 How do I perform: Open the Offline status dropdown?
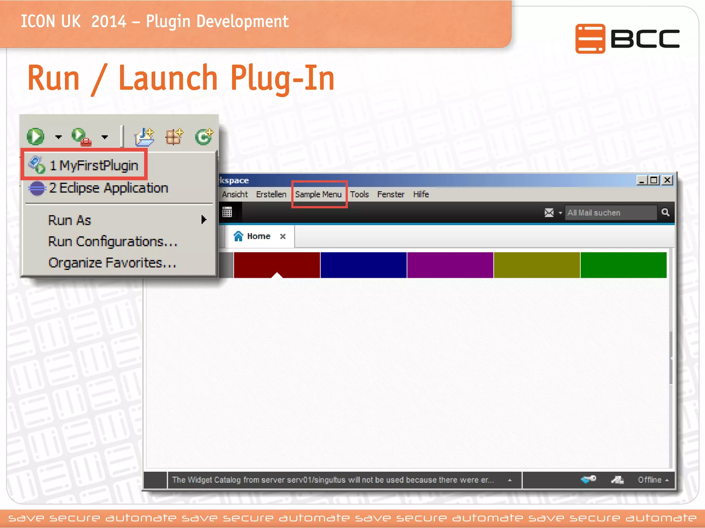653,480
